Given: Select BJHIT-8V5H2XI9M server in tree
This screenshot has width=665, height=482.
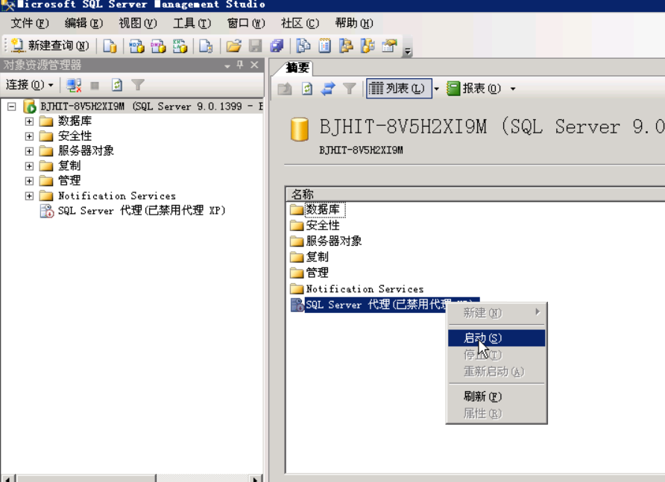Looking at the screenshot, I should [151, 107].
